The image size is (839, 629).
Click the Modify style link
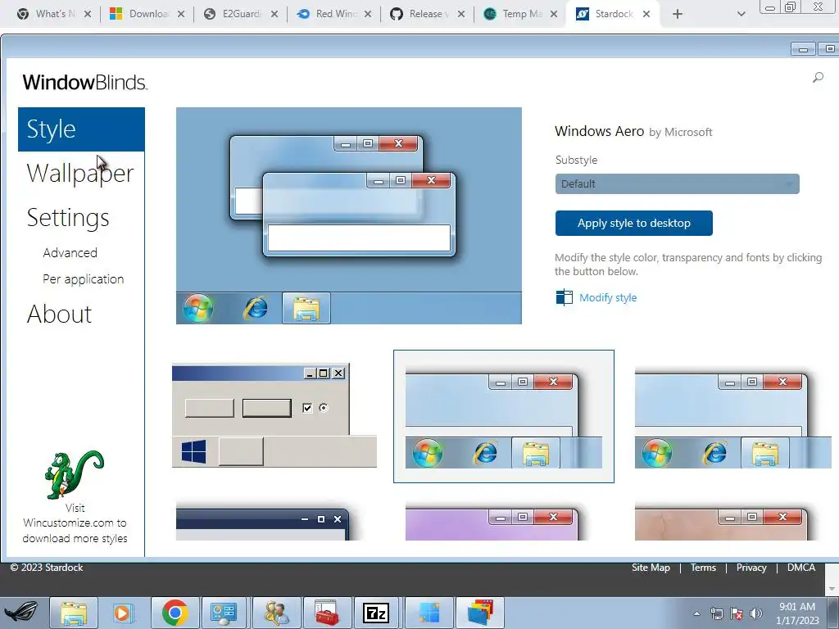pyautogui.click(x=608, y=297)
